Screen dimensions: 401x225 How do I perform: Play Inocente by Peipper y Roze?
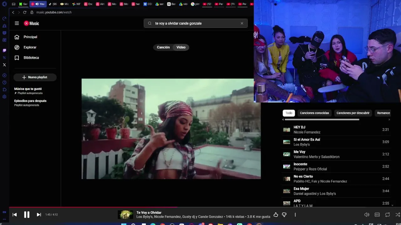pyautogui.click(x=336, y=167)
